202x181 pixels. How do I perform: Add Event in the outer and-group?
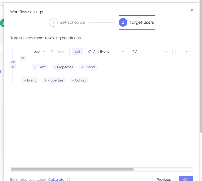pos(30,80)
